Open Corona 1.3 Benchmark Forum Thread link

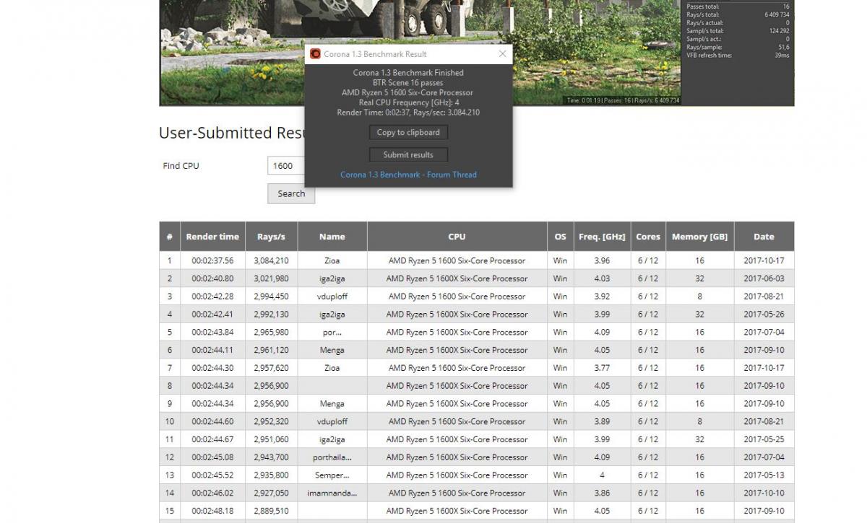[x=408, y=175]
